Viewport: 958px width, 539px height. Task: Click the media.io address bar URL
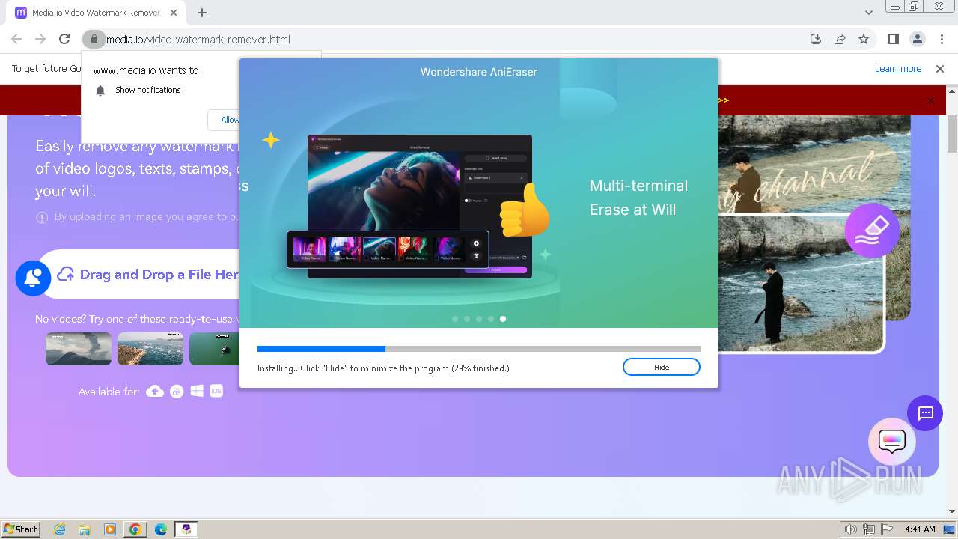198,39
